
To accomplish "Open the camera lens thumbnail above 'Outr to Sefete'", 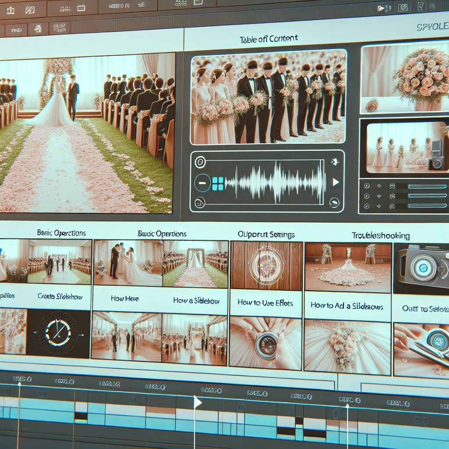I will coord(421,269).
